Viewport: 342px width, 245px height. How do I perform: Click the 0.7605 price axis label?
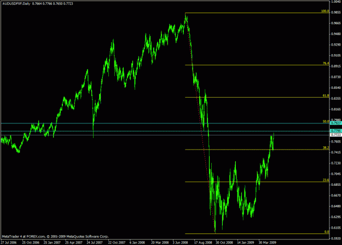[336, 141]
